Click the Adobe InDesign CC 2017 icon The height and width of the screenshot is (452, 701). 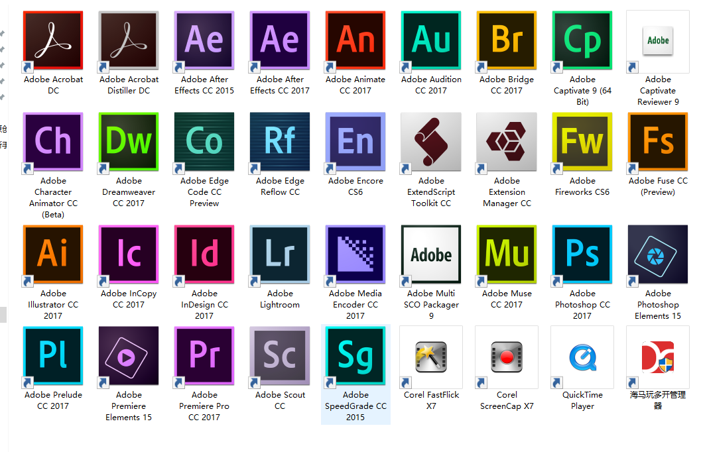(204, 254)
